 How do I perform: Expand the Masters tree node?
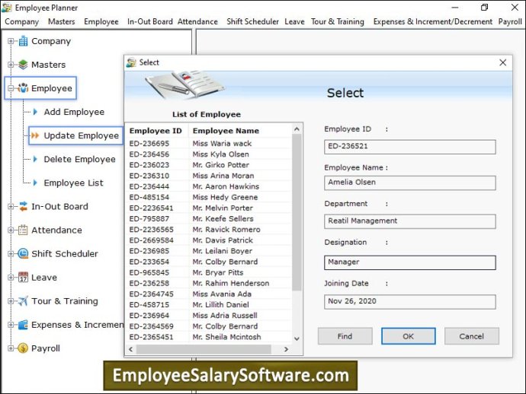11,65
